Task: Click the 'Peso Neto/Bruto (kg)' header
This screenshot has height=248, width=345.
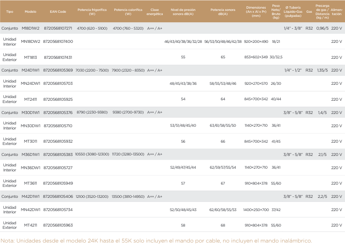Action: tap(276, 12)
